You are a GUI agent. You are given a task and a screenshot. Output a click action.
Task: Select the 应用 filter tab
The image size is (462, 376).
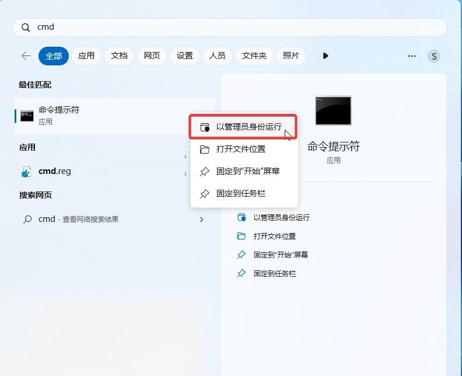[86, 55]
